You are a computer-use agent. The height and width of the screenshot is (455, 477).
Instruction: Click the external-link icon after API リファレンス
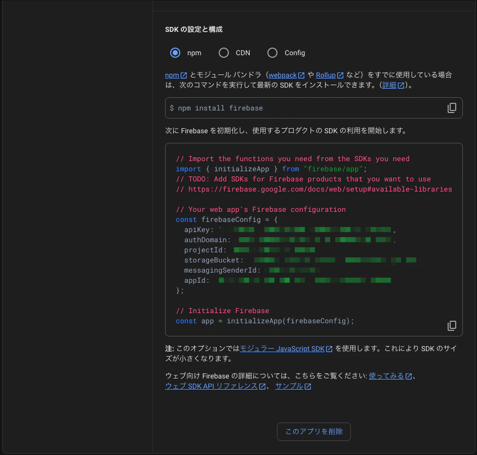[262, 387]
